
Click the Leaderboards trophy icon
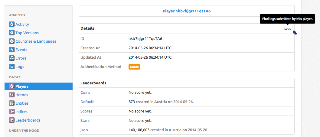[x=12, y=120]
